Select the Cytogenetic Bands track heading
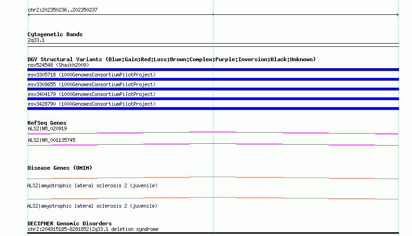The width and height of the screenshot is (412, 236). pos(55,34)
